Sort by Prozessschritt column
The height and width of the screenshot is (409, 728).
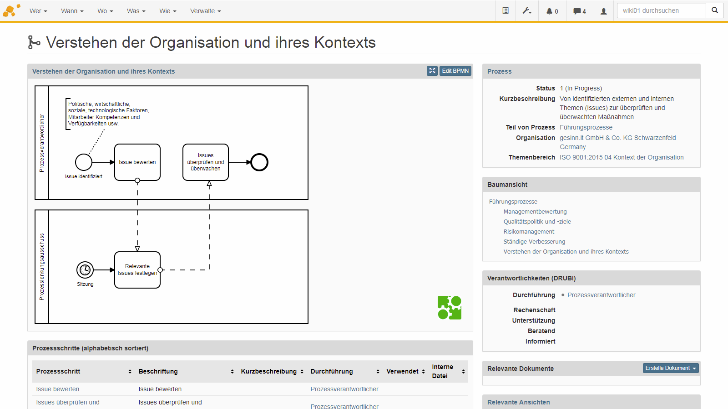click(130, 371)
